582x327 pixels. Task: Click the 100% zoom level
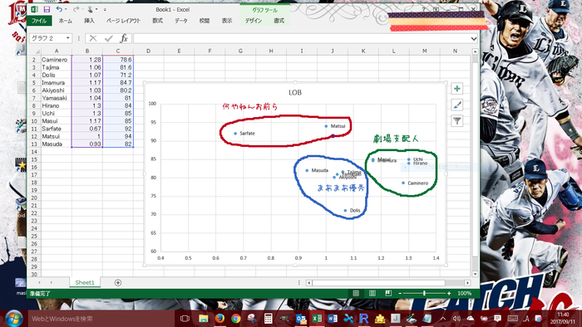pos(464,293)
